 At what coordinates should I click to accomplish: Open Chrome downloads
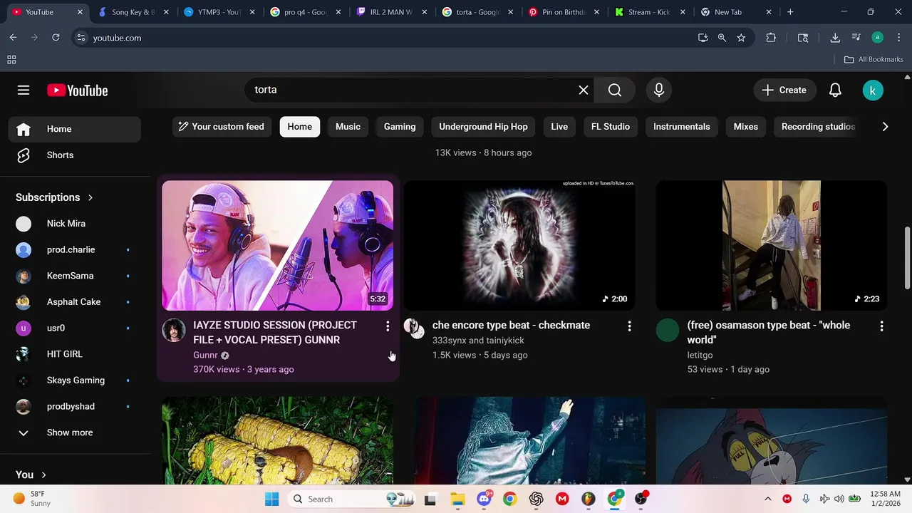pos(835,38)
